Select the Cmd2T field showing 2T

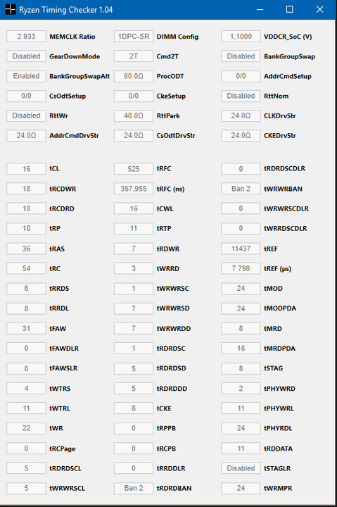(134, 56)
